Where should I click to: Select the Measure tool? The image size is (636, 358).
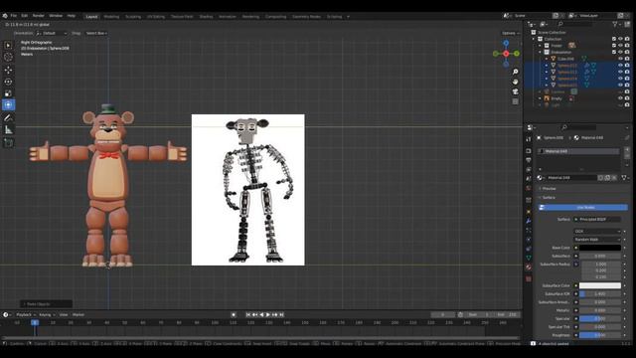[x=8, y=130]
